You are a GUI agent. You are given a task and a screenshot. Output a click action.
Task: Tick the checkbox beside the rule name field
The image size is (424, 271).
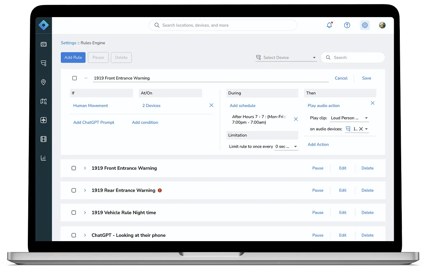(74, 78)
